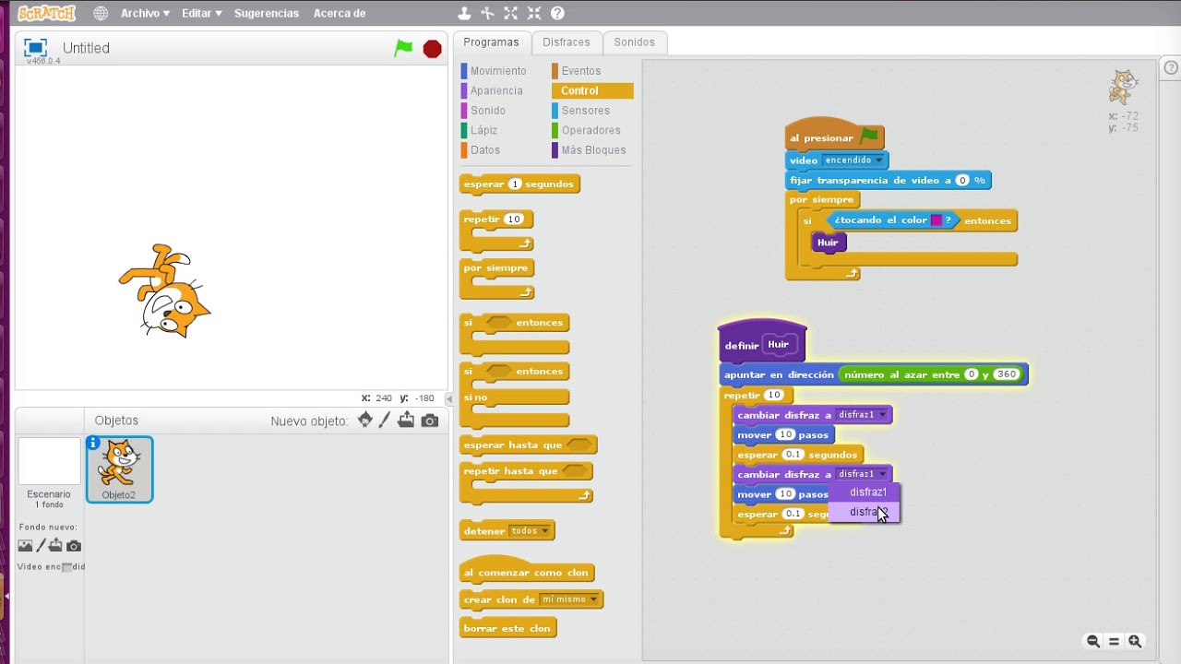Click the cat sprite on stage
Viewport: 1181px width, 664px height.
click(164, 290)
